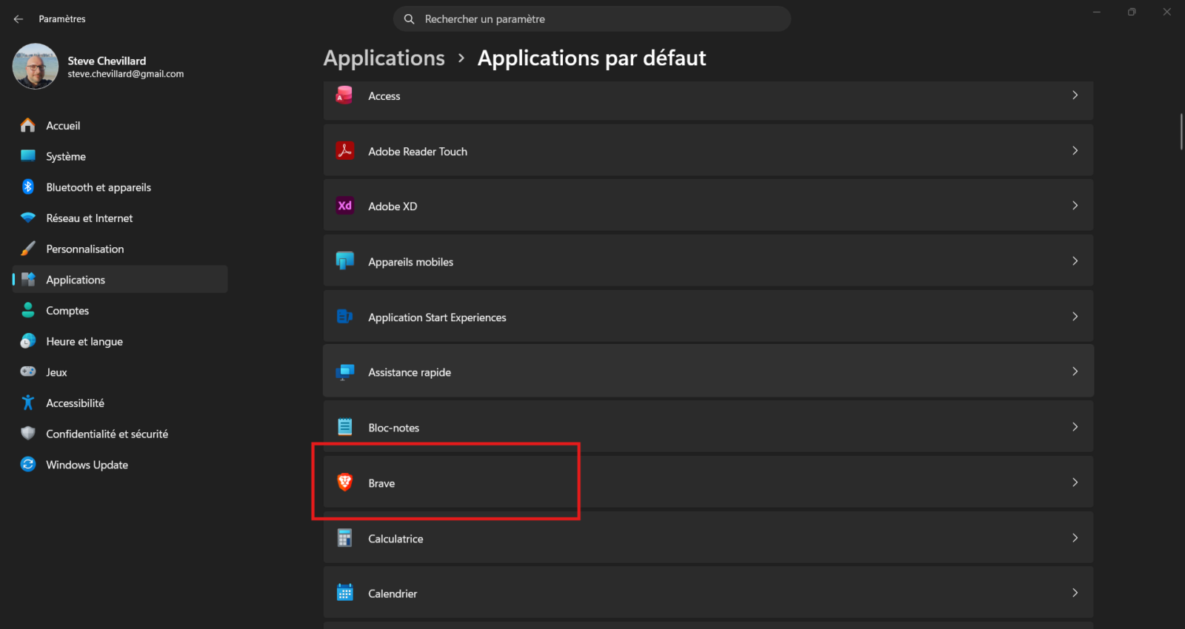Click the Access app icon
Image resolution: width=1185 pixels, height=629 pixels.
pos(344,95)
